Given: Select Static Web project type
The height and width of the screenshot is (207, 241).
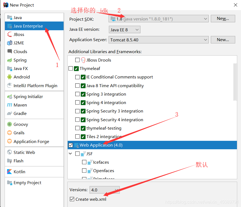Looking at the screenshot, I should click(34, 152).
